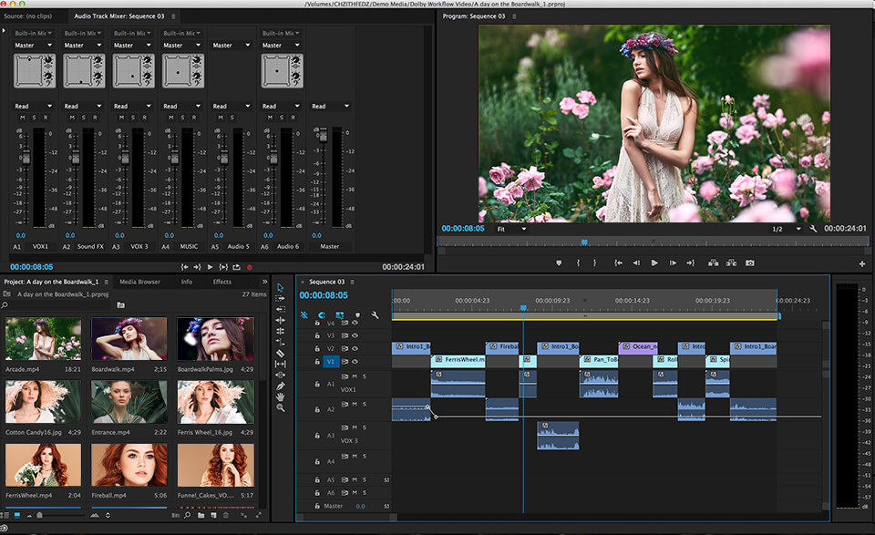Screen dimensions: 875x535
Task: Solo audio track A3 labeled VOX 3
Action: coord(364,428)
